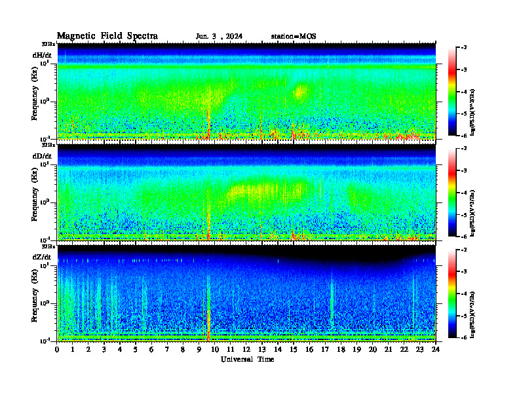The image size is (519, 401).
Task: Click hour tick label "7" on time axis
Action: [x=167, y=349]
